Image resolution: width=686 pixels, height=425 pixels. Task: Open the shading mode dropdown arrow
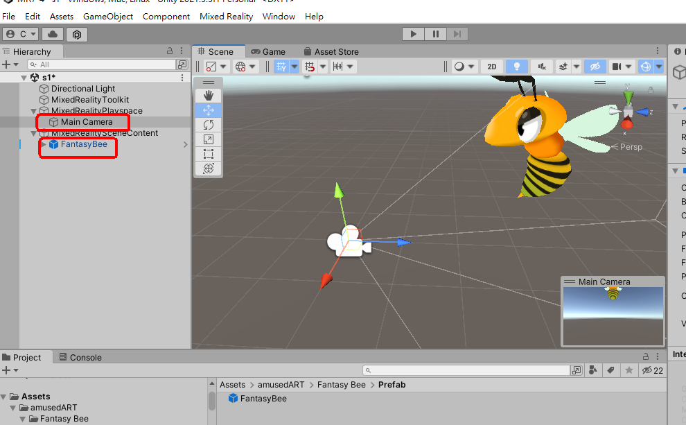[x=223, y=67]
